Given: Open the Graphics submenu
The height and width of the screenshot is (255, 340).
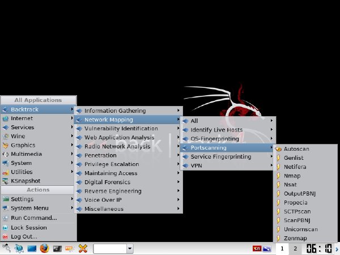Looking at the screenshot, I should pos(38,145).
